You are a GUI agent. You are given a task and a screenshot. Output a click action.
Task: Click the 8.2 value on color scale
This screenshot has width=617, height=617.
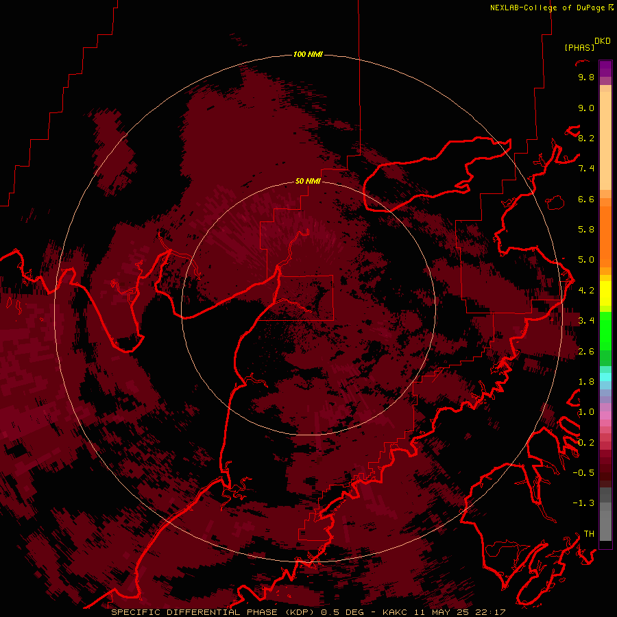(586, 138)
